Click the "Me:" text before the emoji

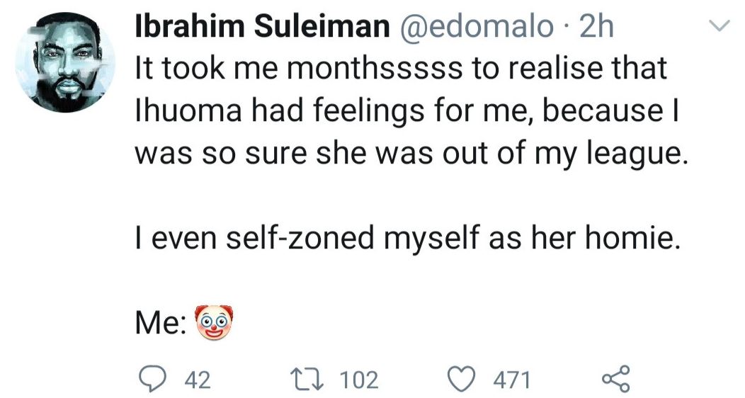(x=160, y=324)
